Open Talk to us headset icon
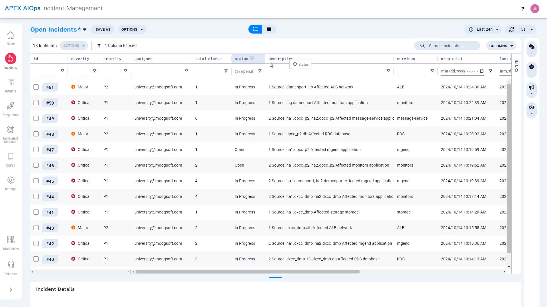547x307 pixels. tap(11, 264)
